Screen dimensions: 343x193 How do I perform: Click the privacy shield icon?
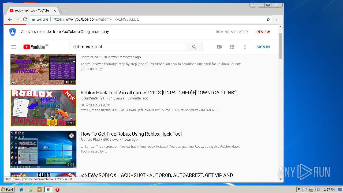click(13, 32)
